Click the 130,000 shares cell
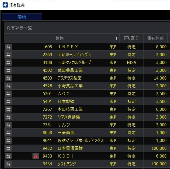The image size is (170, 169). (x=159, y=164)
